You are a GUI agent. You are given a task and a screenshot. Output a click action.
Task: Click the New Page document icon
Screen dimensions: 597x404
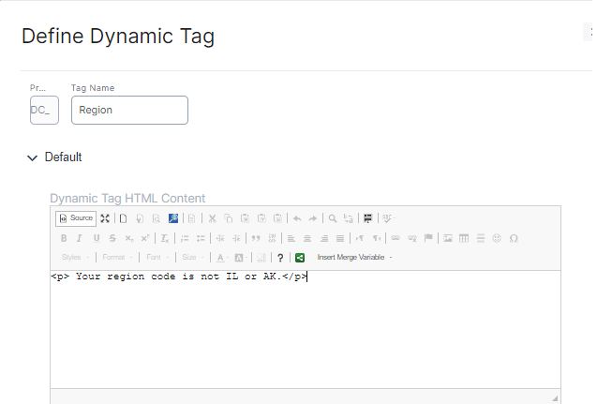coord(123,218)
